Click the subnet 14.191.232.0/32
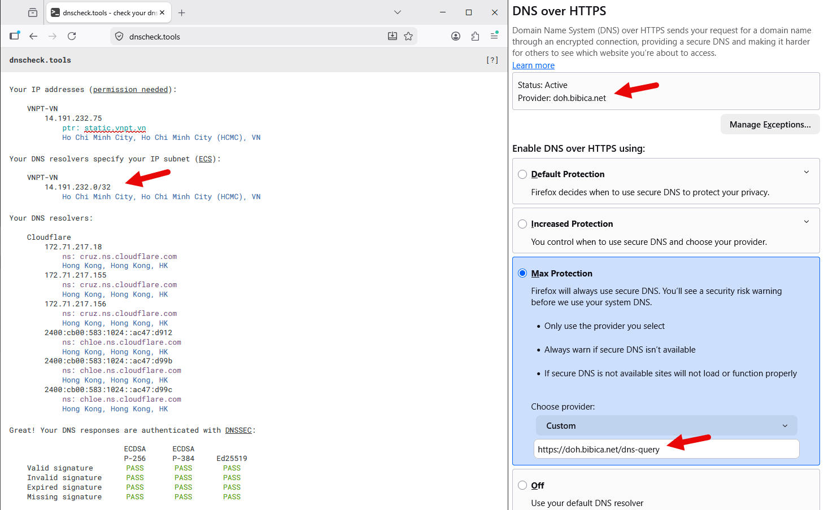The height and width of the screenshot is (510, 824). [78, 187]
